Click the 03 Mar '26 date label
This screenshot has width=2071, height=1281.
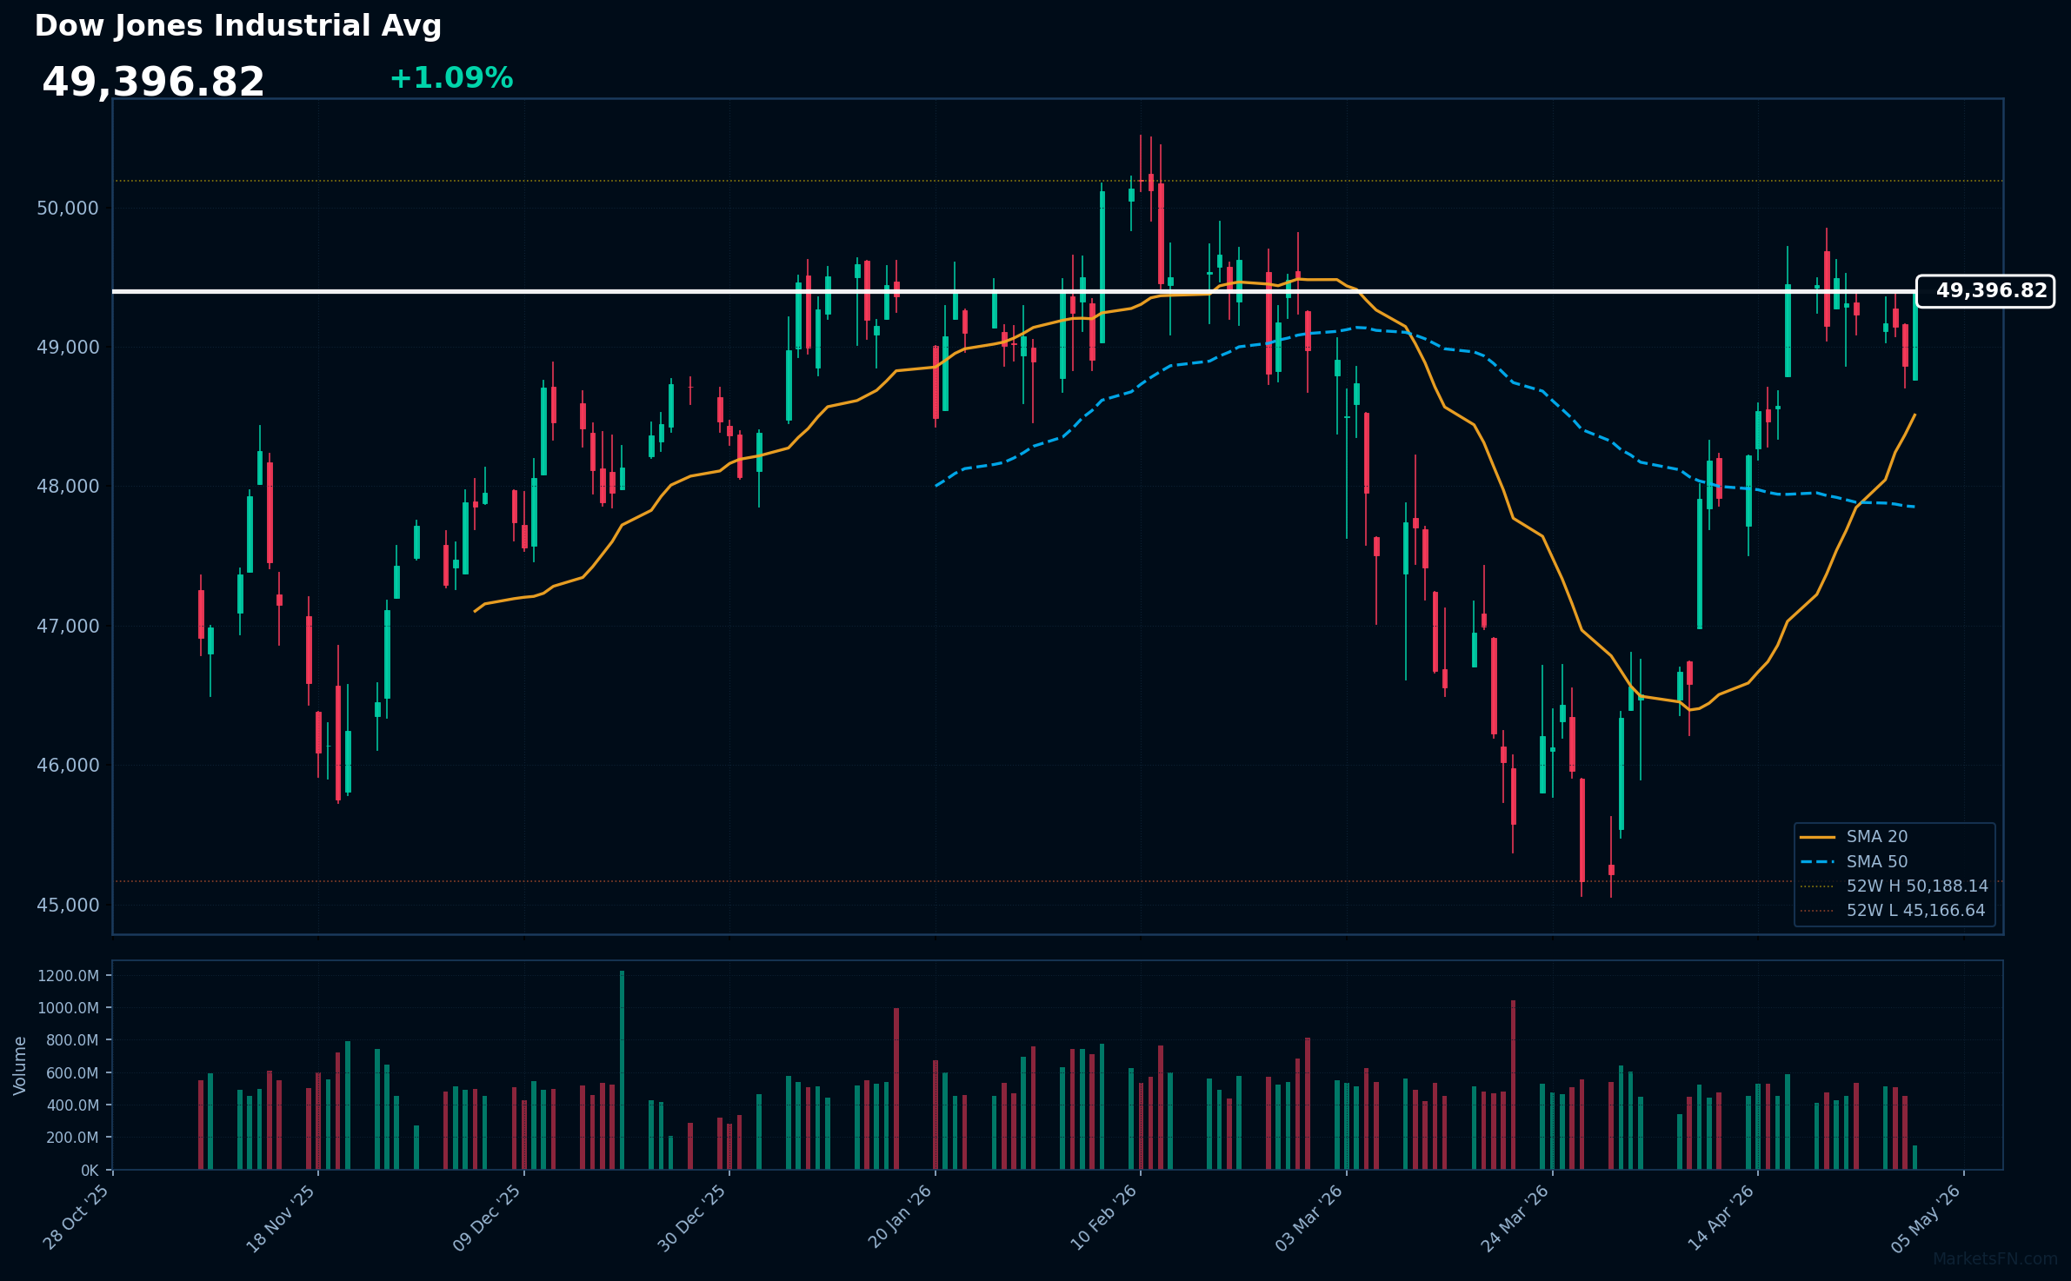pos(1310,1217)
